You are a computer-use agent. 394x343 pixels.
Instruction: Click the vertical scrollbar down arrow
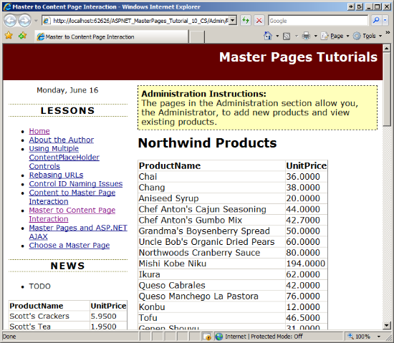point(386,325)
